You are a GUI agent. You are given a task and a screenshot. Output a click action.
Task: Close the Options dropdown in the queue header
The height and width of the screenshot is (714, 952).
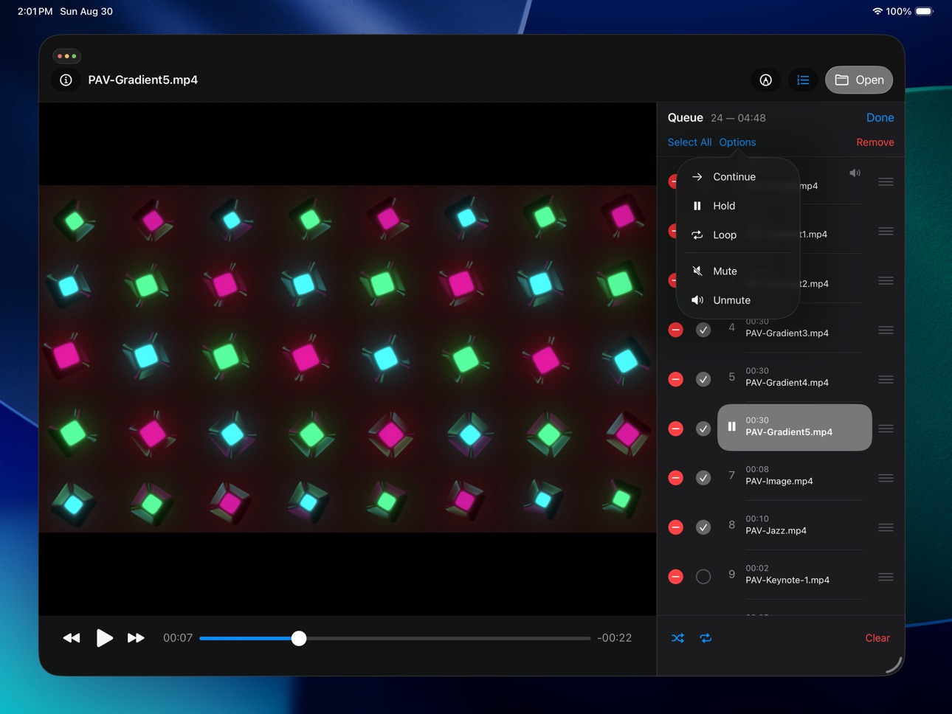click(x=737, y=142)
